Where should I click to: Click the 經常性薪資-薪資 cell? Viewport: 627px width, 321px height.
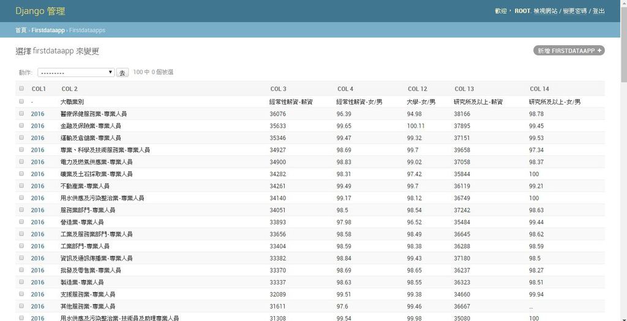coord(291,102)
